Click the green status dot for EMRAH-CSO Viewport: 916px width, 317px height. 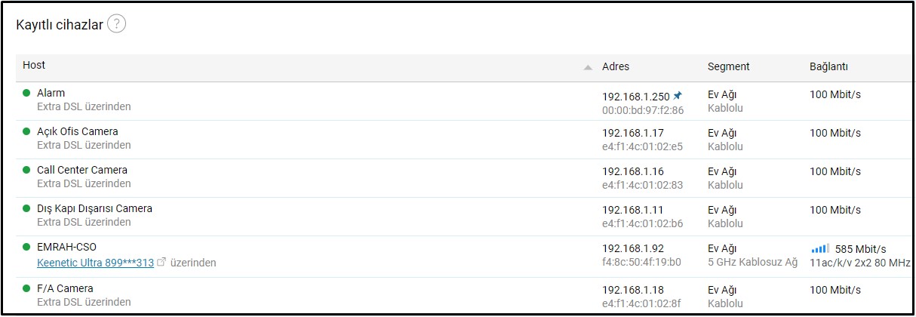26,247
